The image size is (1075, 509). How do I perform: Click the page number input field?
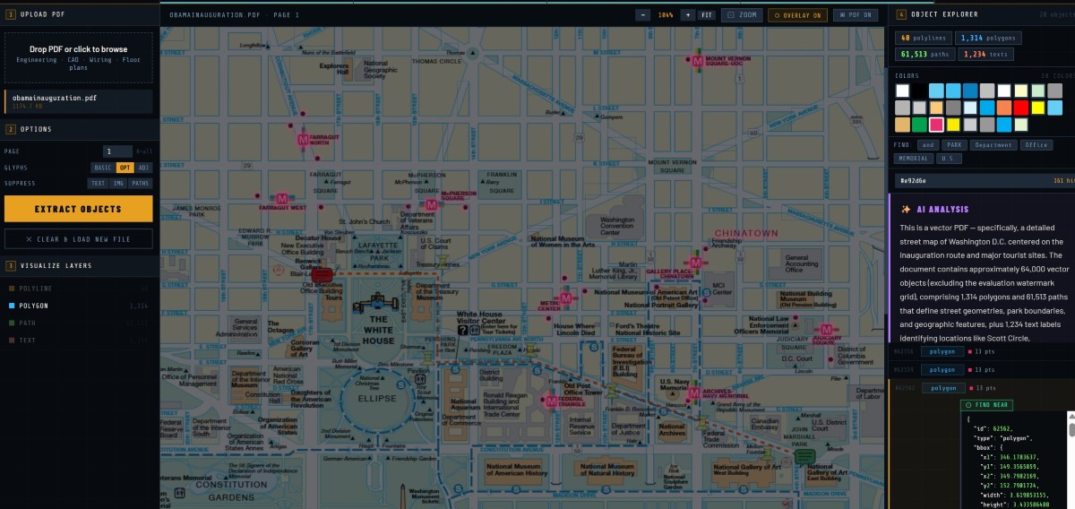117,151
